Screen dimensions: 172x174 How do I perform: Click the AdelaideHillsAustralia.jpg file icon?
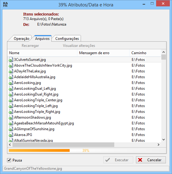coord(11,77)
